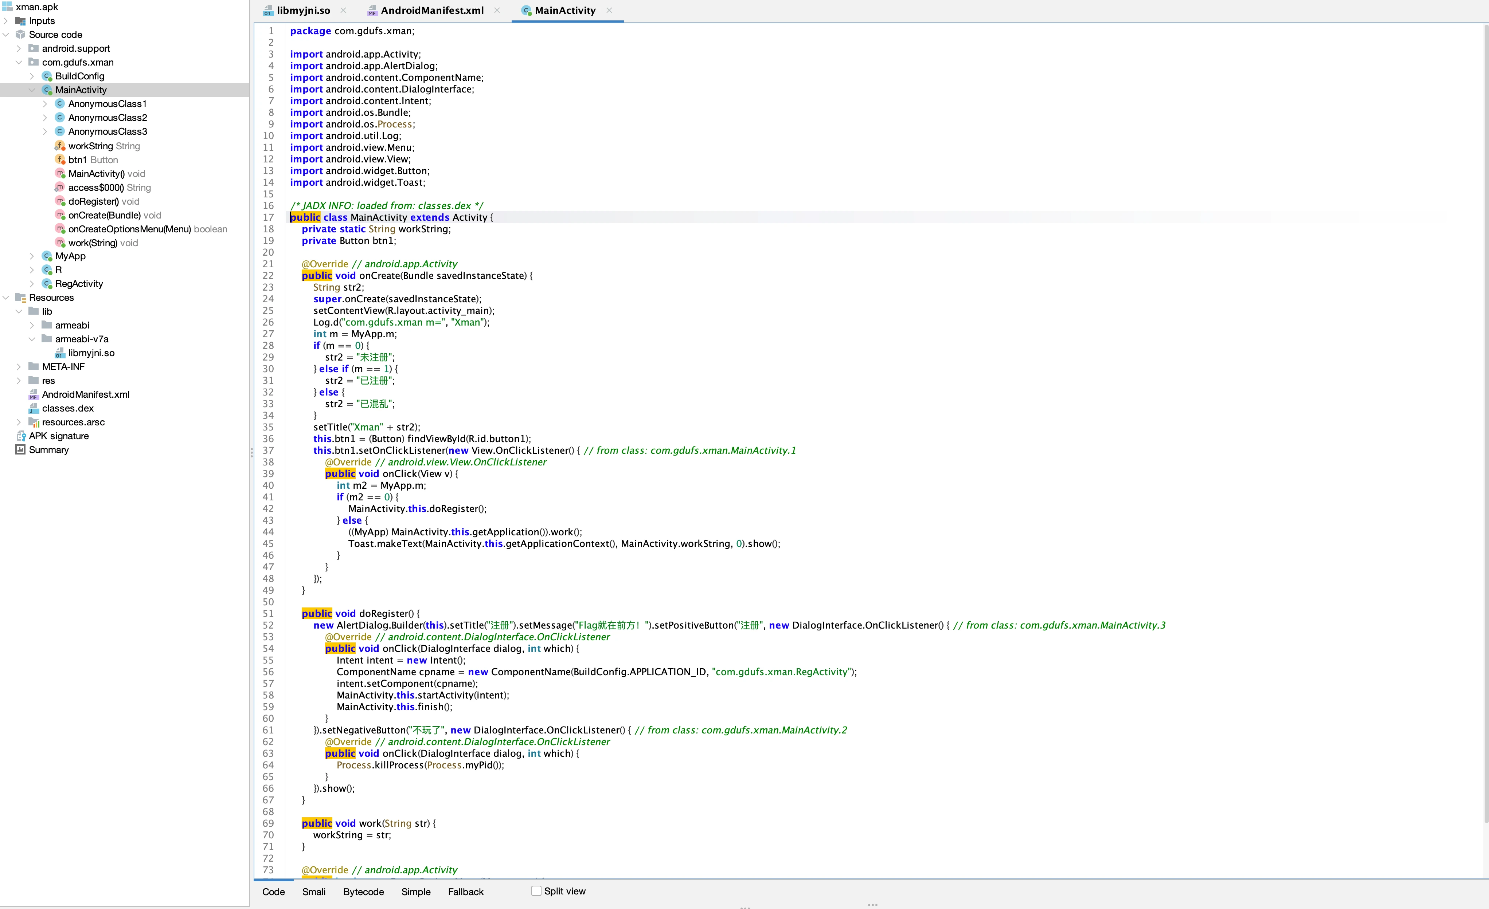Collapse the MainActivity class node
1489x909 pixels.
32,90
